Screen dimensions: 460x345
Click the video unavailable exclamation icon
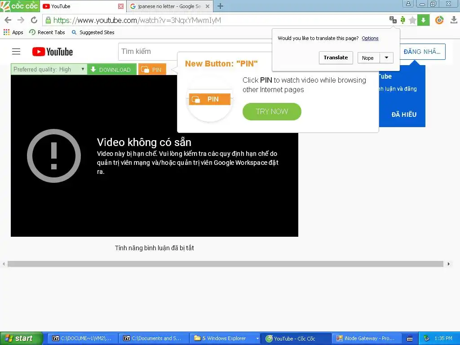(x=54, y=156)
